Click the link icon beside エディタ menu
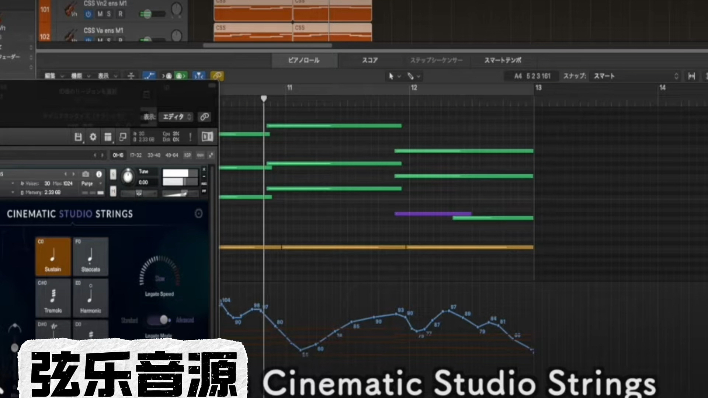 204,117
